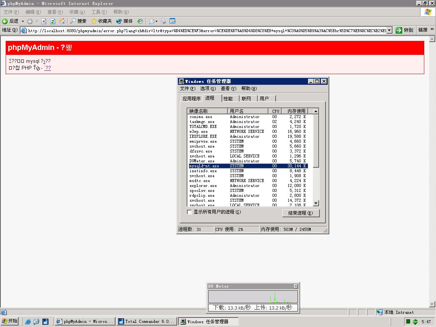The width and height of the screenshot is (436, 327).
Task: Open the Mail button dropdown arrow
Action: [157, 22]
